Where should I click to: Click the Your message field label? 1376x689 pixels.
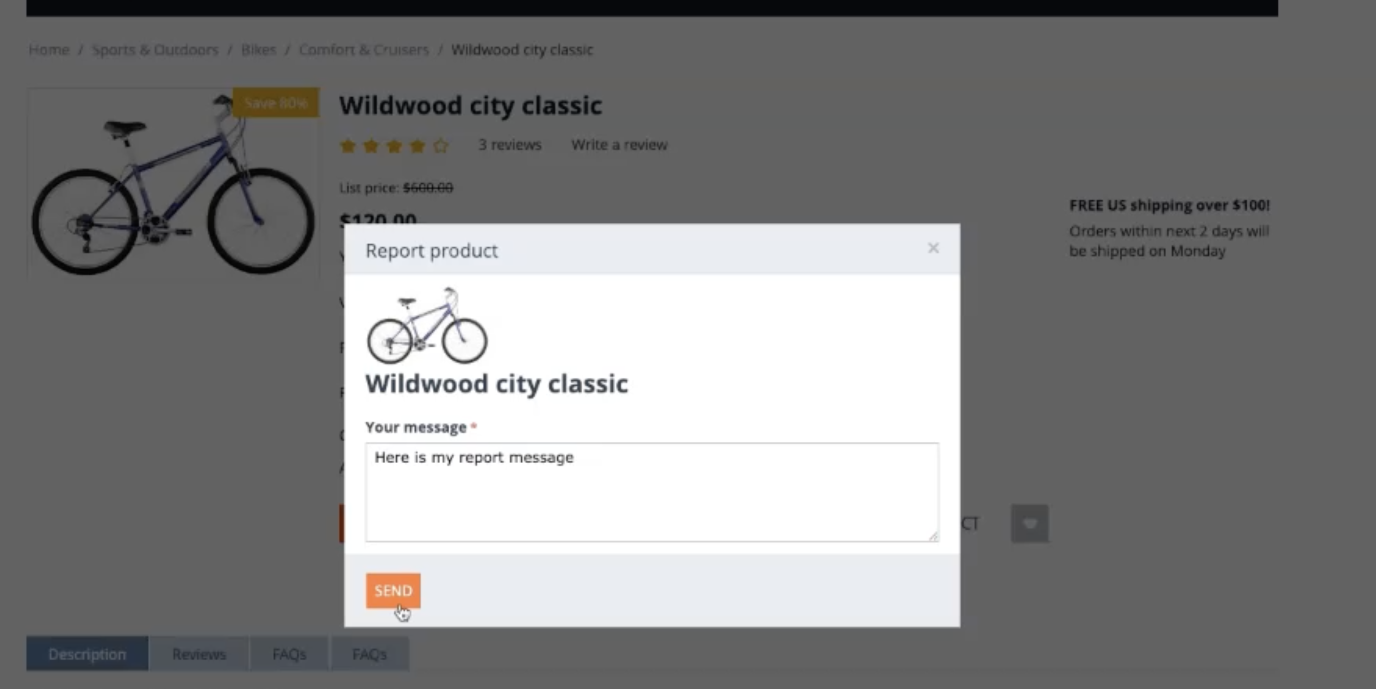tap(416, 428)
